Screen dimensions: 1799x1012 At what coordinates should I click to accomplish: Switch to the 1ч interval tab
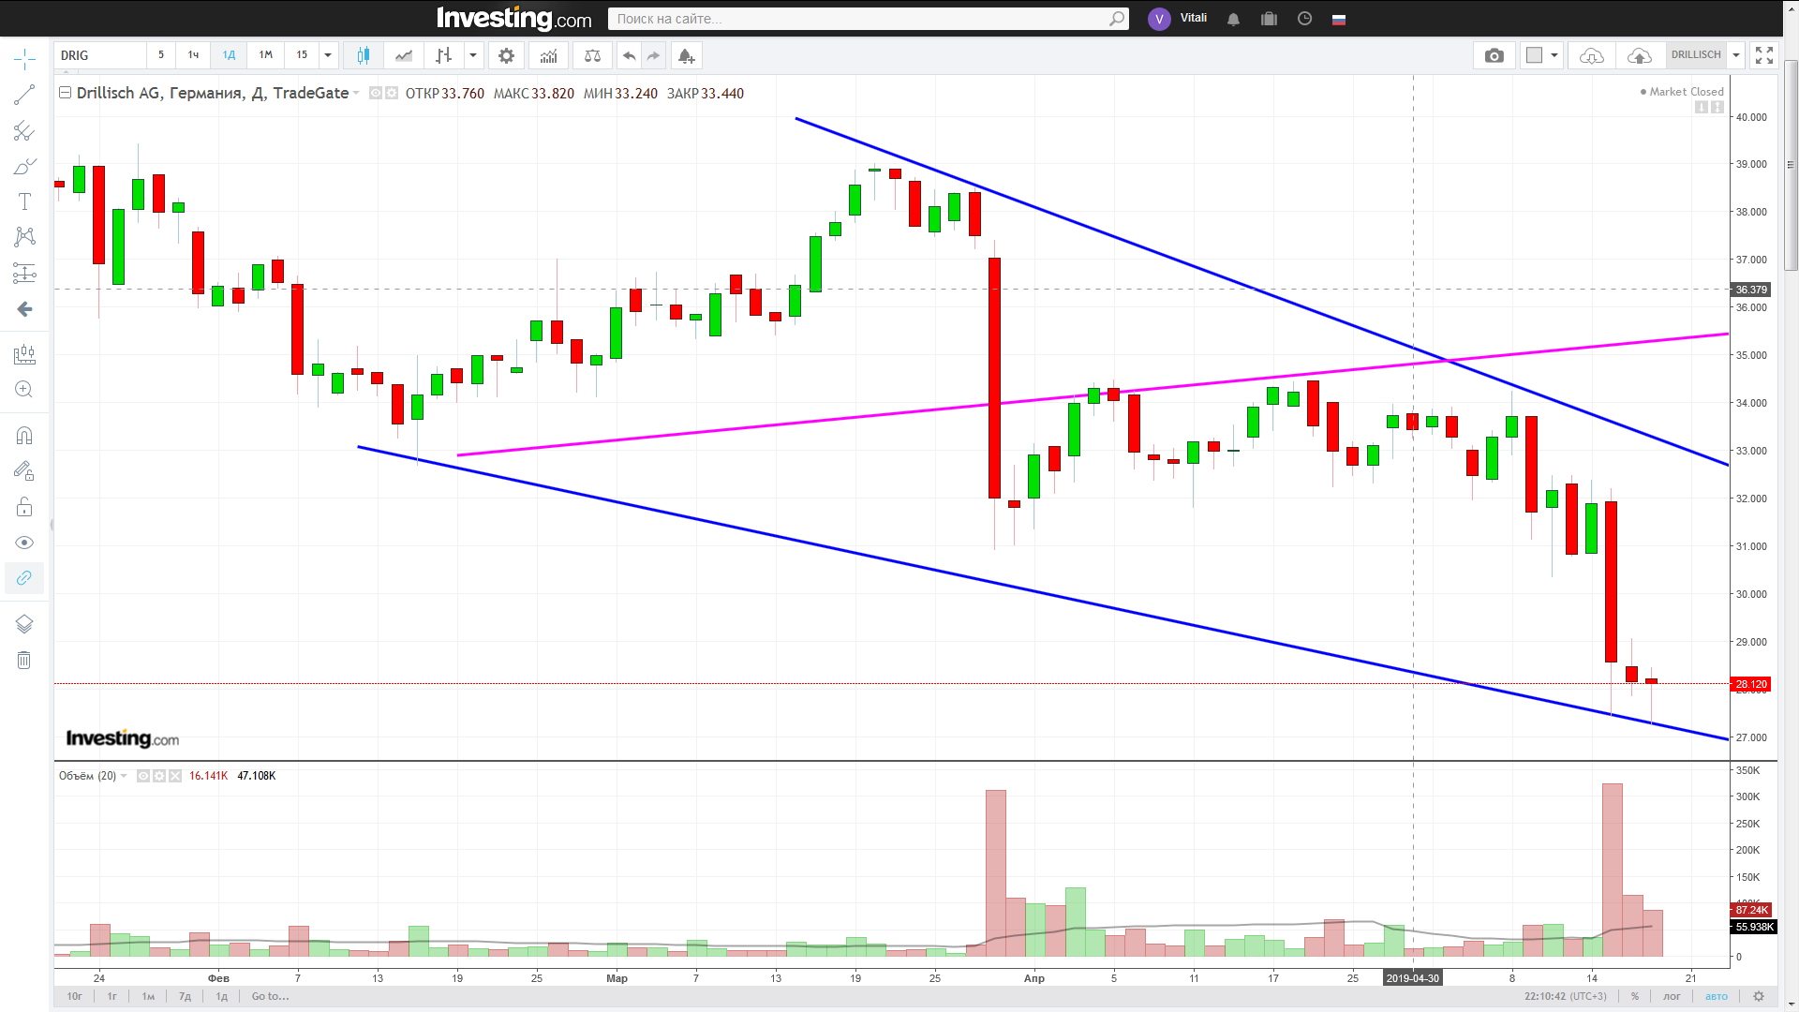(193, 55)
